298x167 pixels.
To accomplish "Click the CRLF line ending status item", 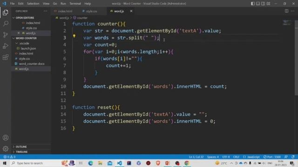I will pos(236,157).
